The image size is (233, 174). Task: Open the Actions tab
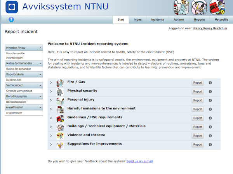click(x=179, y=20)
